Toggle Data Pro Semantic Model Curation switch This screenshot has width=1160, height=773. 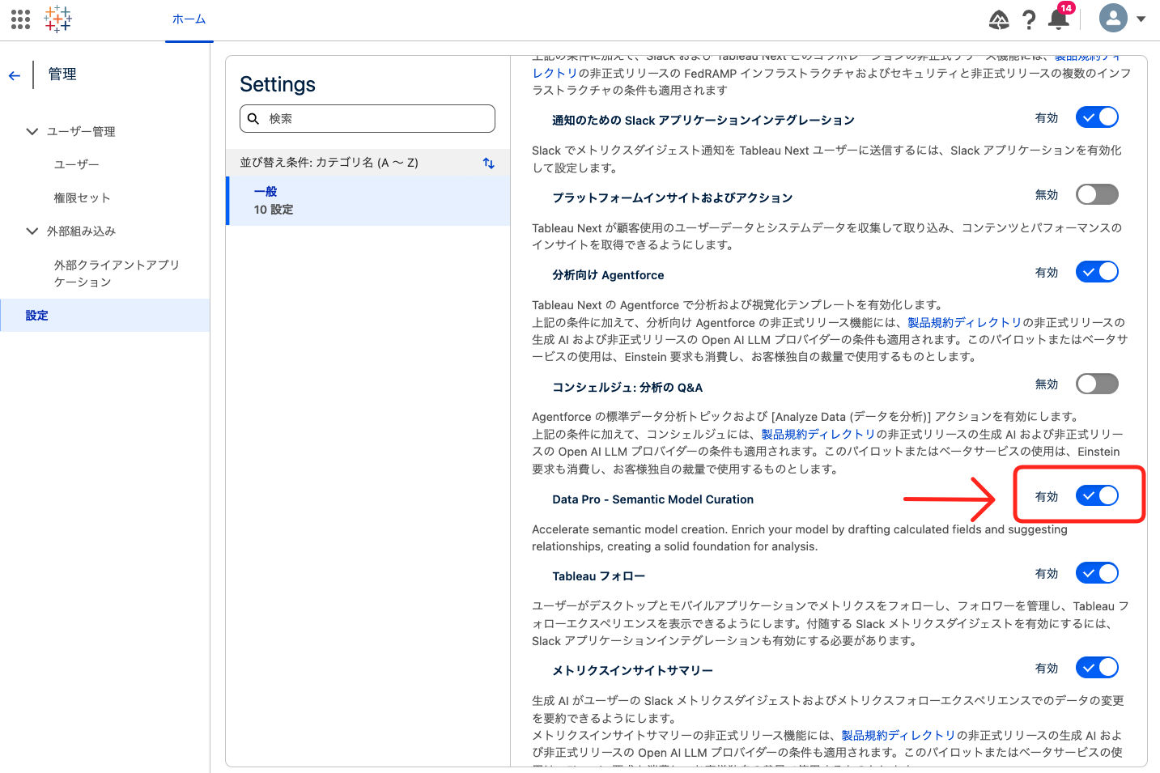click(x=1097, y=495)
